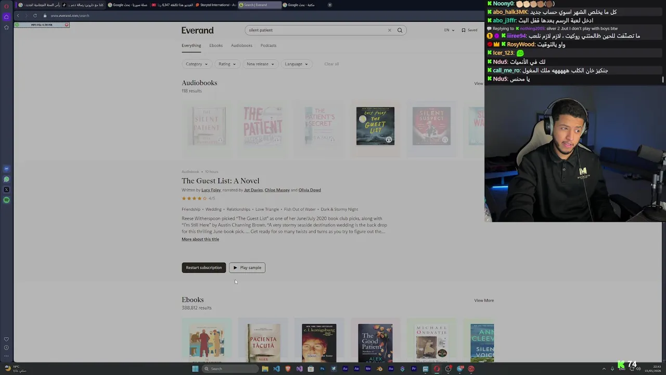666x375 pixels.
Task: Open Saved items bookmark
Action: point(469,30)
